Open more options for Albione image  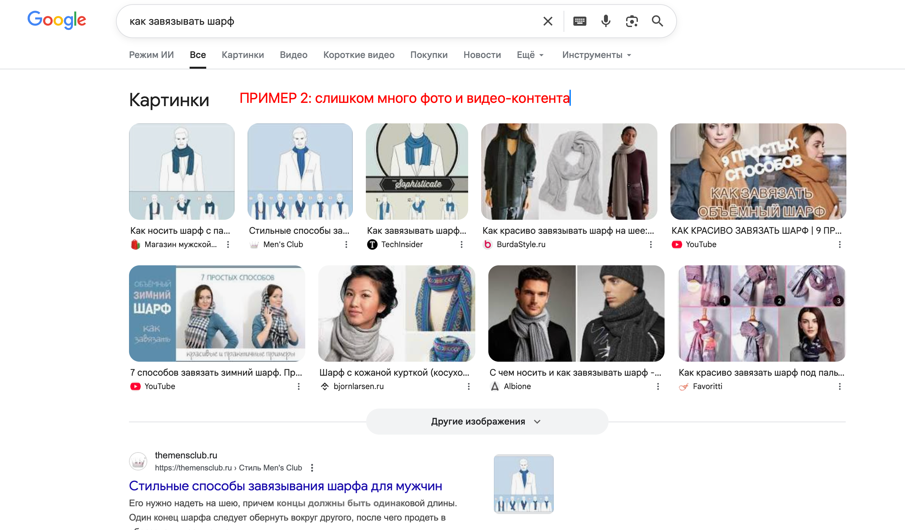(x=657, y=386)
